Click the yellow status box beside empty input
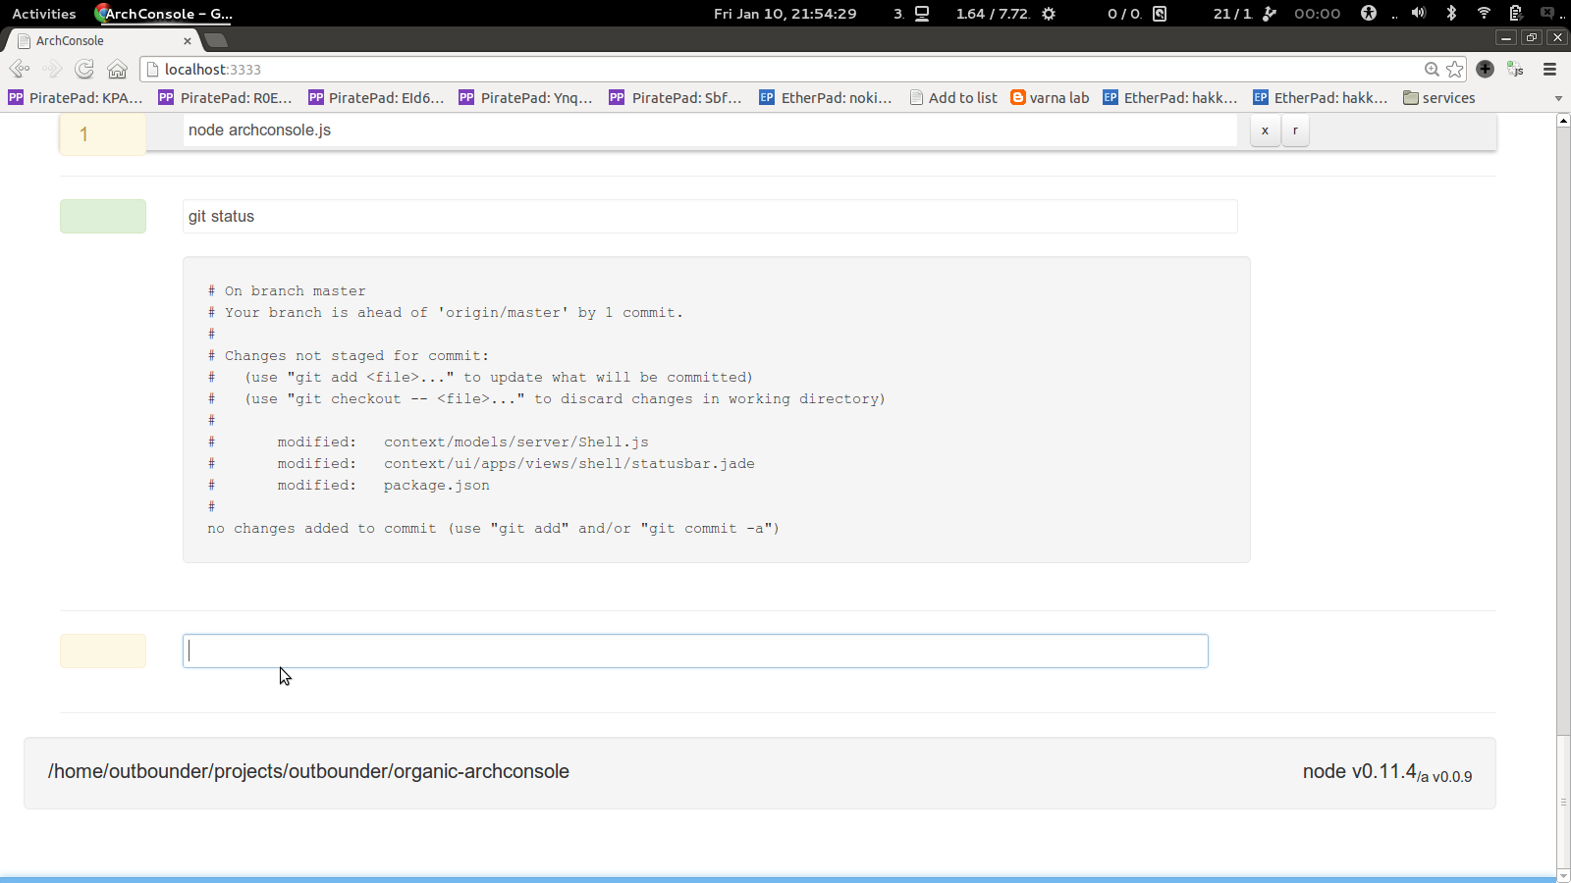1571x883 pixels. [x=103, y=650]
